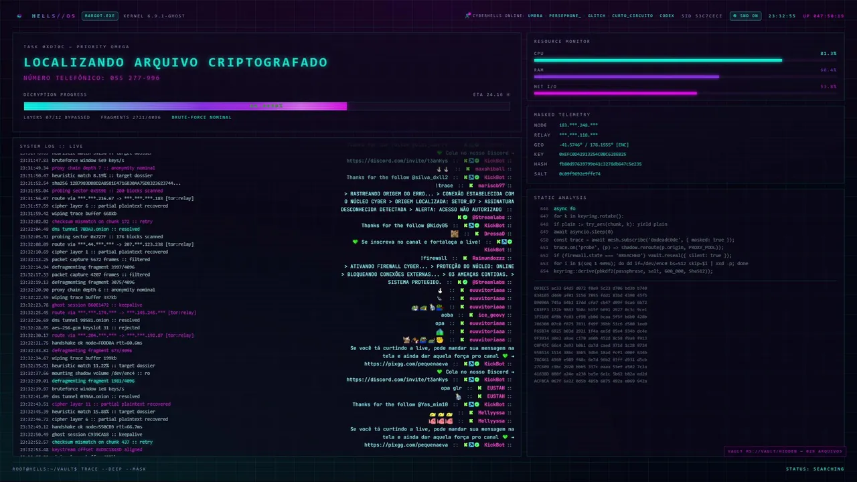Click the HASH telemetry value
This screenshot has width=857, height=482.
[600, 164]
